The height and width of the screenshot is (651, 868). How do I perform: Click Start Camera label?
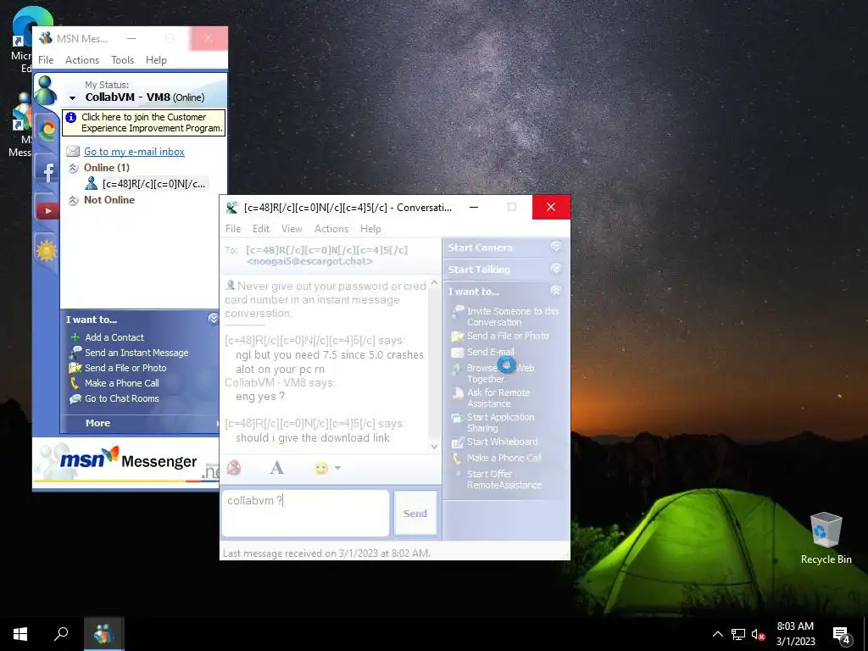tap(480, 248)
